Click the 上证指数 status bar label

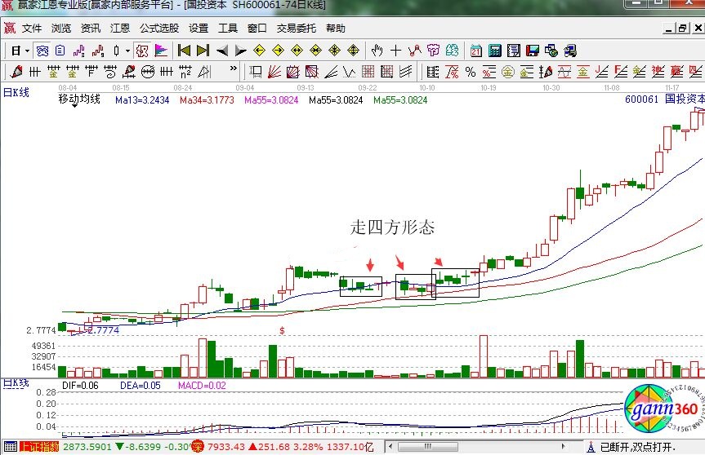[x=39, y=447]
